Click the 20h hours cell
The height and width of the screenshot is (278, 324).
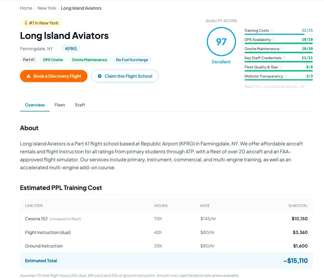pos(158,246)
